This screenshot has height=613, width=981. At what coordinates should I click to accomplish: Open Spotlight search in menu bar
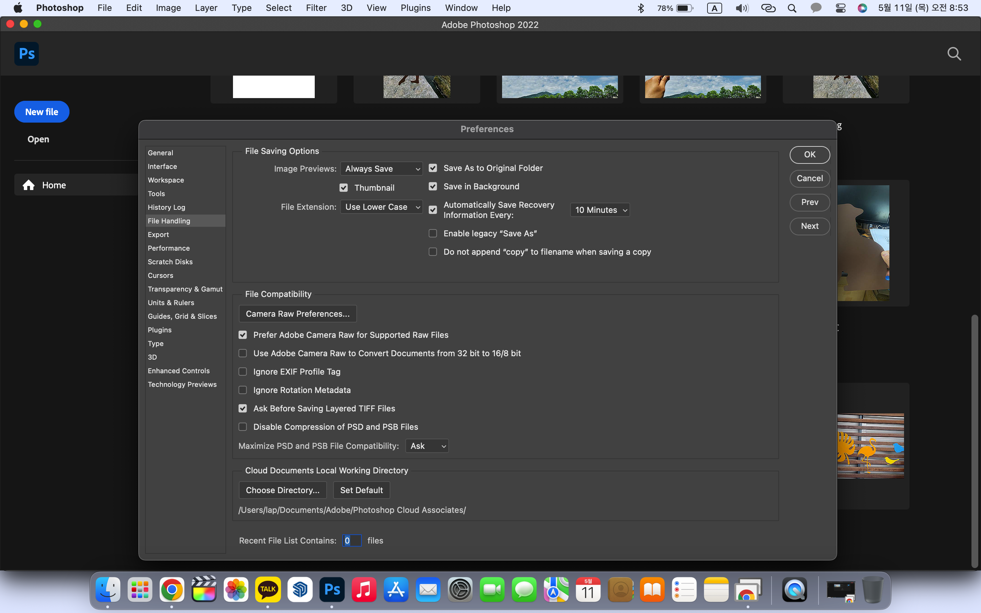[792, 8]
